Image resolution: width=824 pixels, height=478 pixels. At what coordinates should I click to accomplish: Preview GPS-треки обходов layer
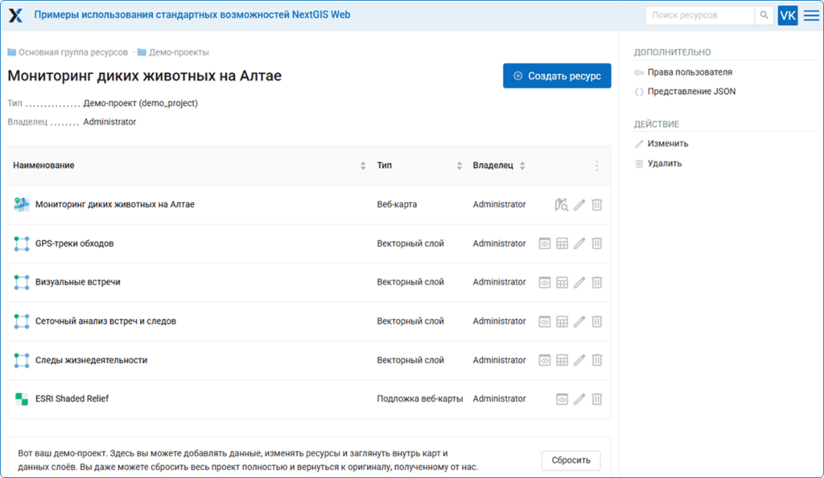click(x=545, y=243)
